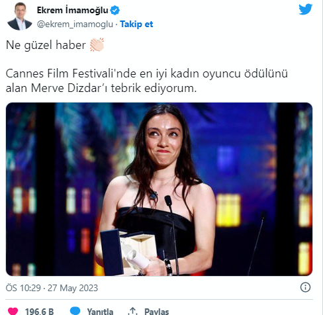Click the 'Ne güzel haber' tweet text

point(46,45)
